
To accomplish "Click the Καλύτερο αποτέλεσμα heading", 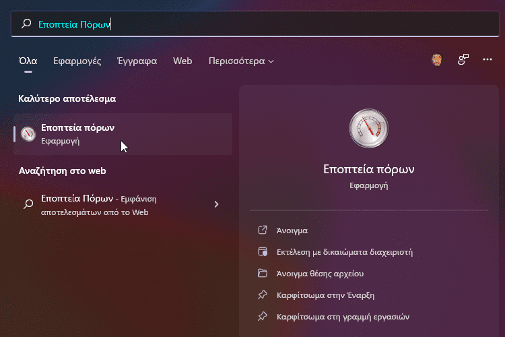I will (67, 98).
